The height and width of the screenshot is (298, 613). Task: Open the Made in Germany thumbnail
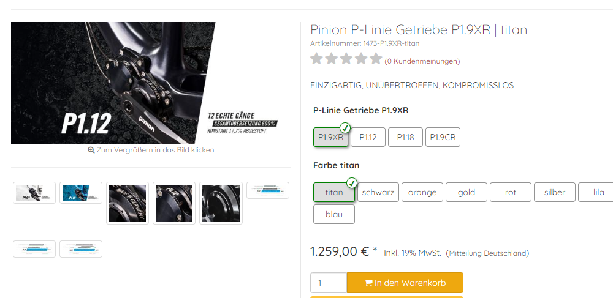[128, 203]
